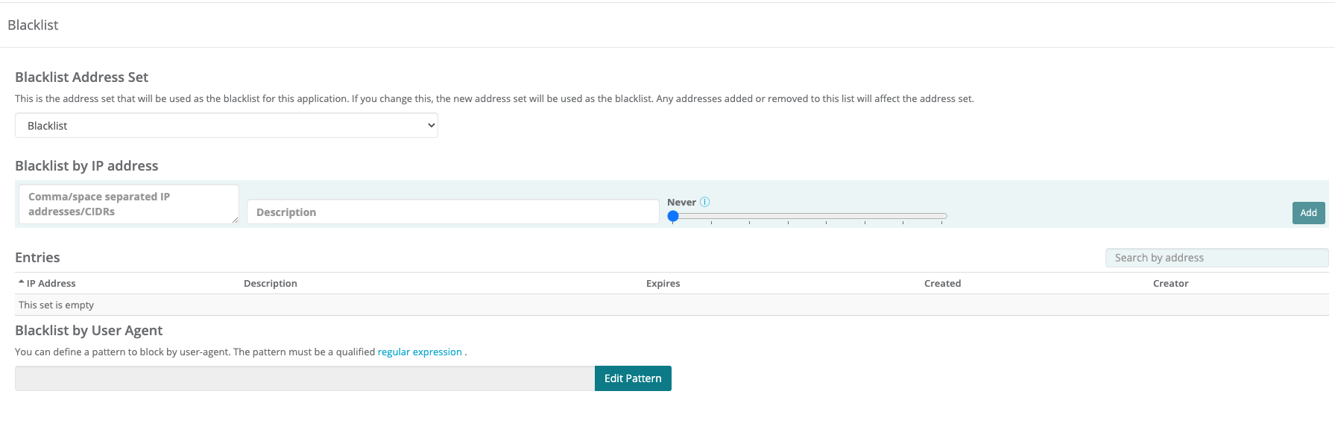Sort entries by Created column header
Screen dimensions: 1335x435
tap(942, 284)
